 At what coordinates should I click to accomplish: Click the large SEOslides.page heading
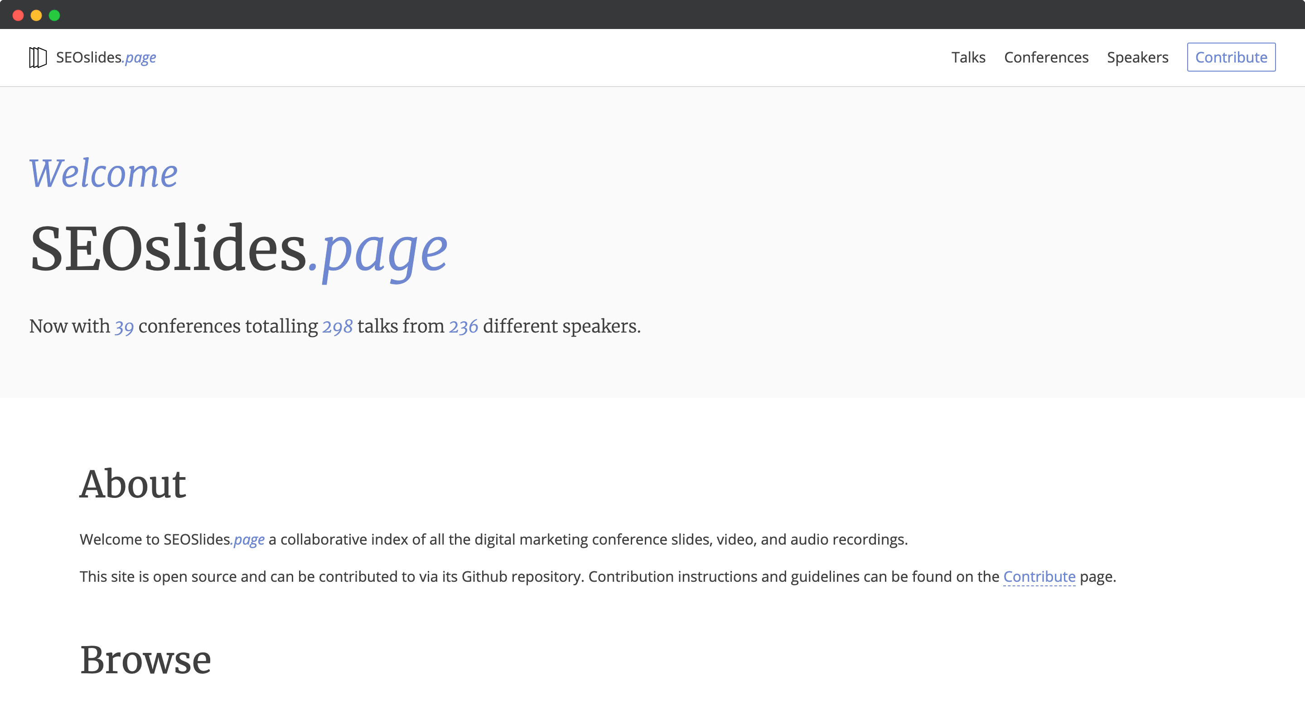[x=238, y=248]
